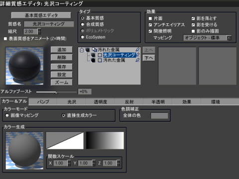Select 直接生成カラー color mode
239x179 pixels.
coord(63,115)
